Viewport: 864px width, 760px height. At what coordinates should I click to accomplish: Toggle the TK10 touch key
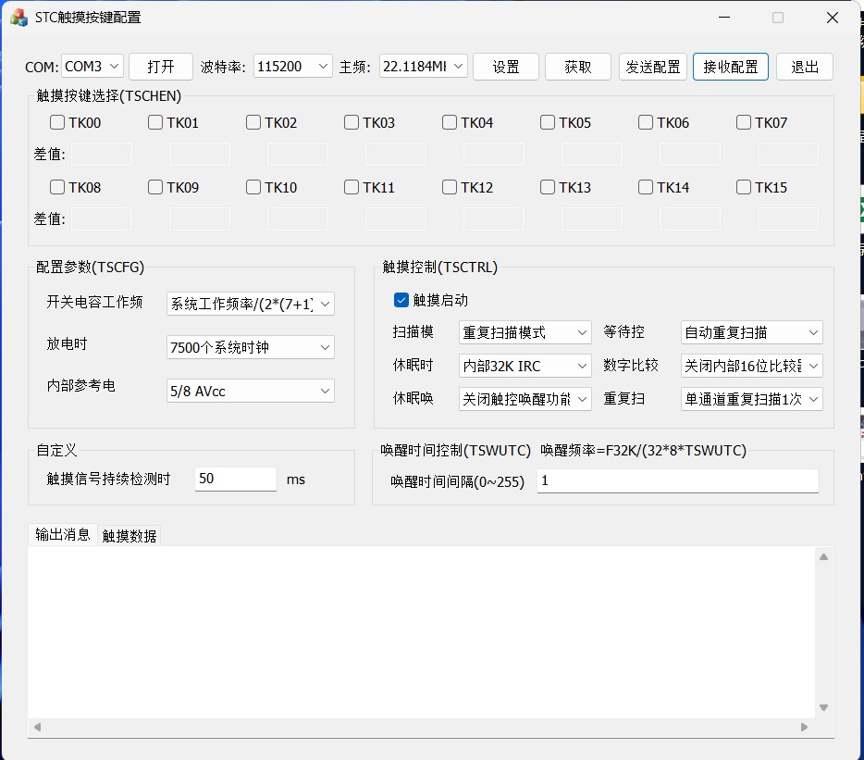point(253,188)
